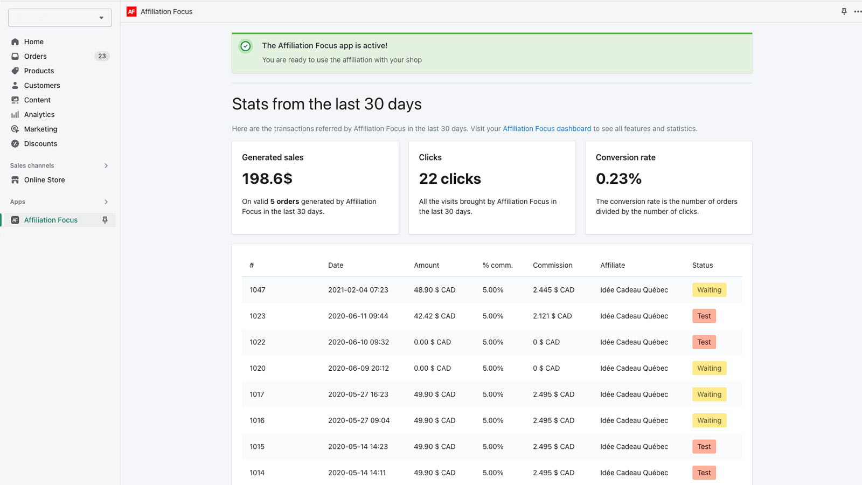Click the Affiliate column header
This screenshot has width=862, height=485.
[613, 265]
